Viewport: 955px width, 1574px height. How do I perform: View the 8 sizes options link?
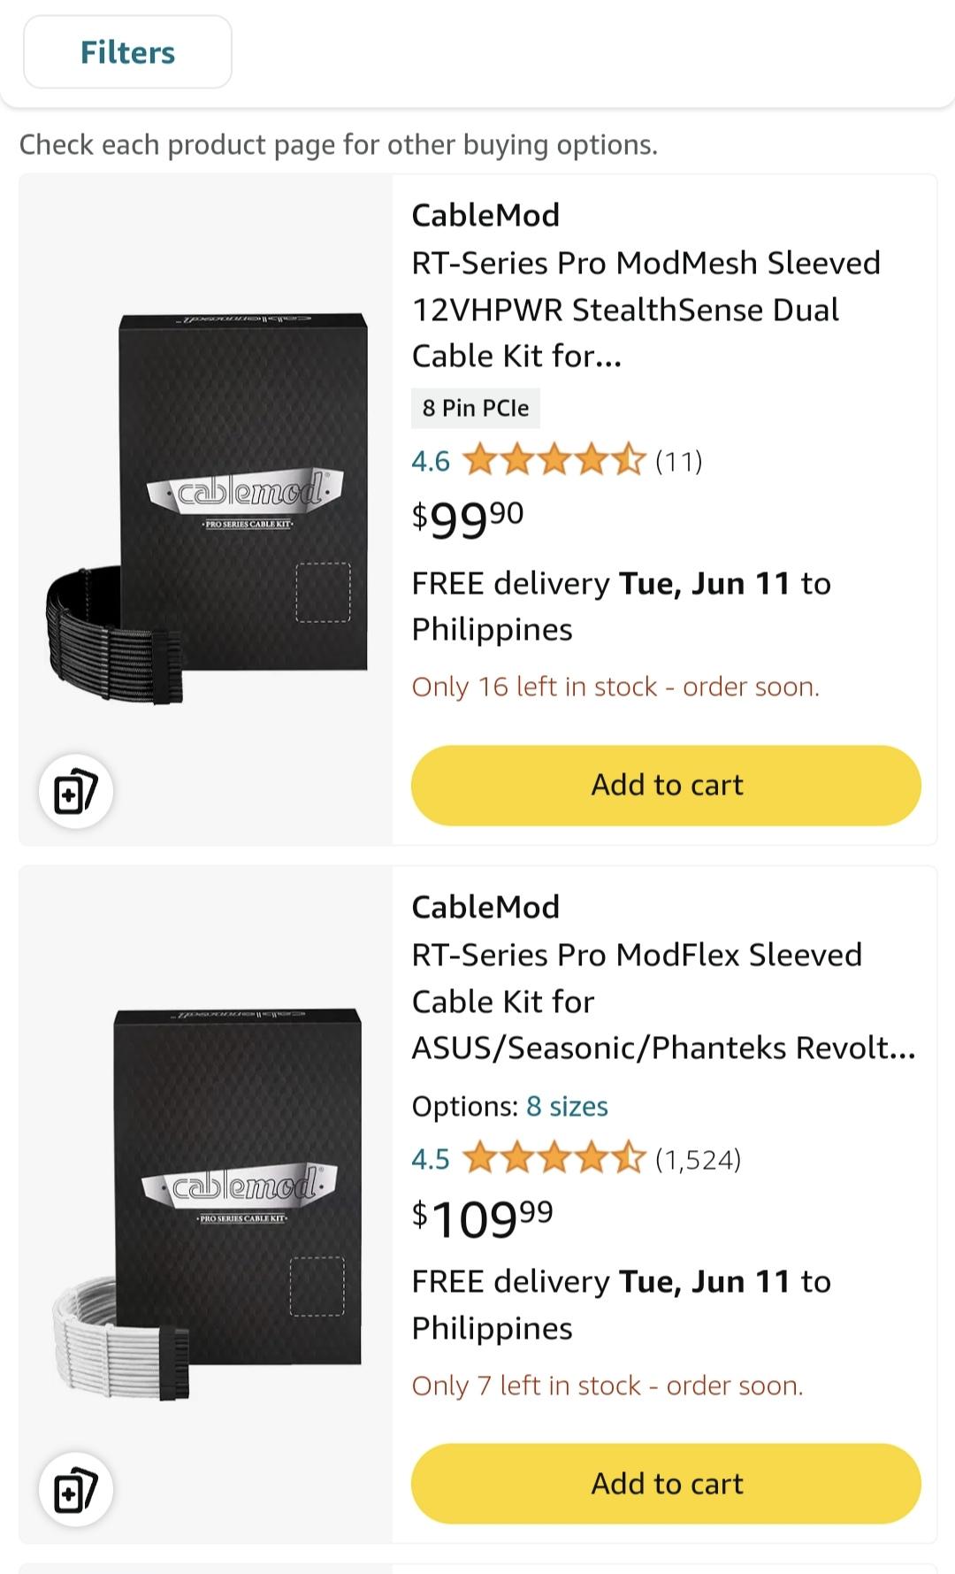567,1107
